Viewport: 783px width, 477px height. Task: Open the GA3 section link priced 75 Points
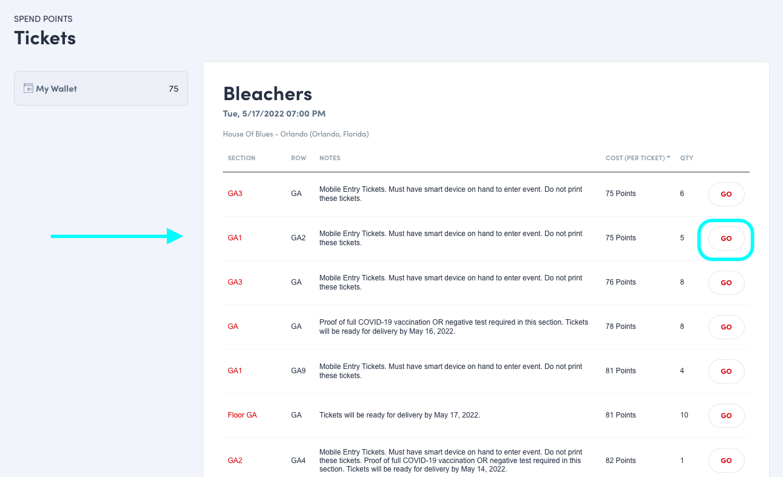tap(235, 194)
